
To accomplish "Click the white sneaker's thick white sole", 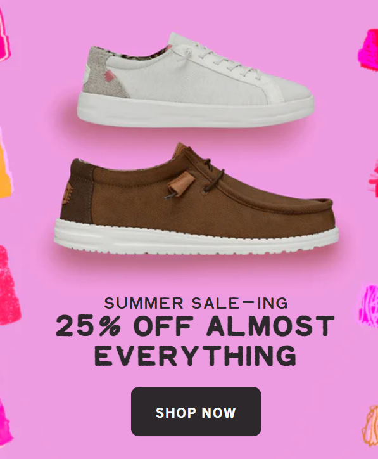I will pos(196,111).
